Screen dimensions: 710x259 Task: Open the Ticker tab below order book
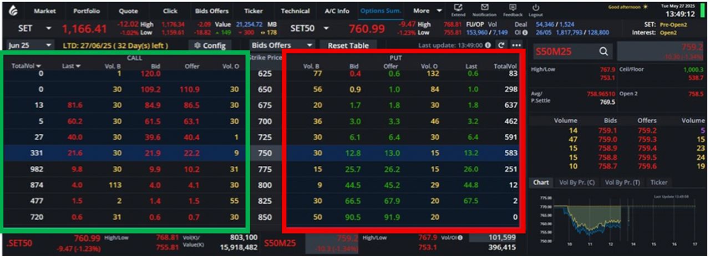(x=659, y=182)
